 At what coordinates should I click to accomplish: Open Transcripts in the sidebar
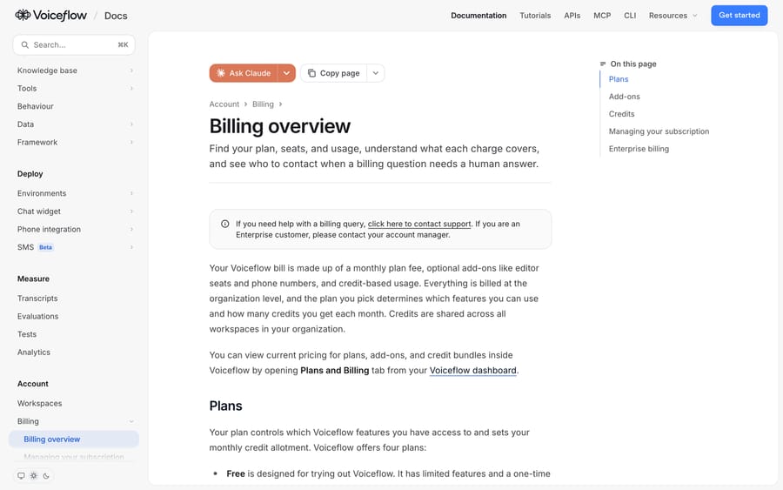tap(37, 299)
